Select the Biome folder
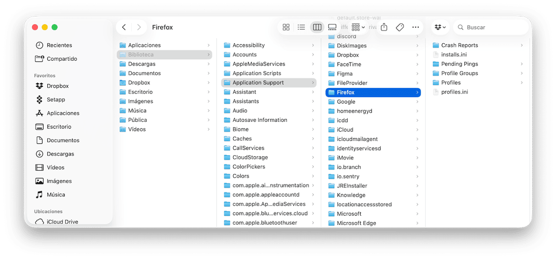 pos(269,129)
